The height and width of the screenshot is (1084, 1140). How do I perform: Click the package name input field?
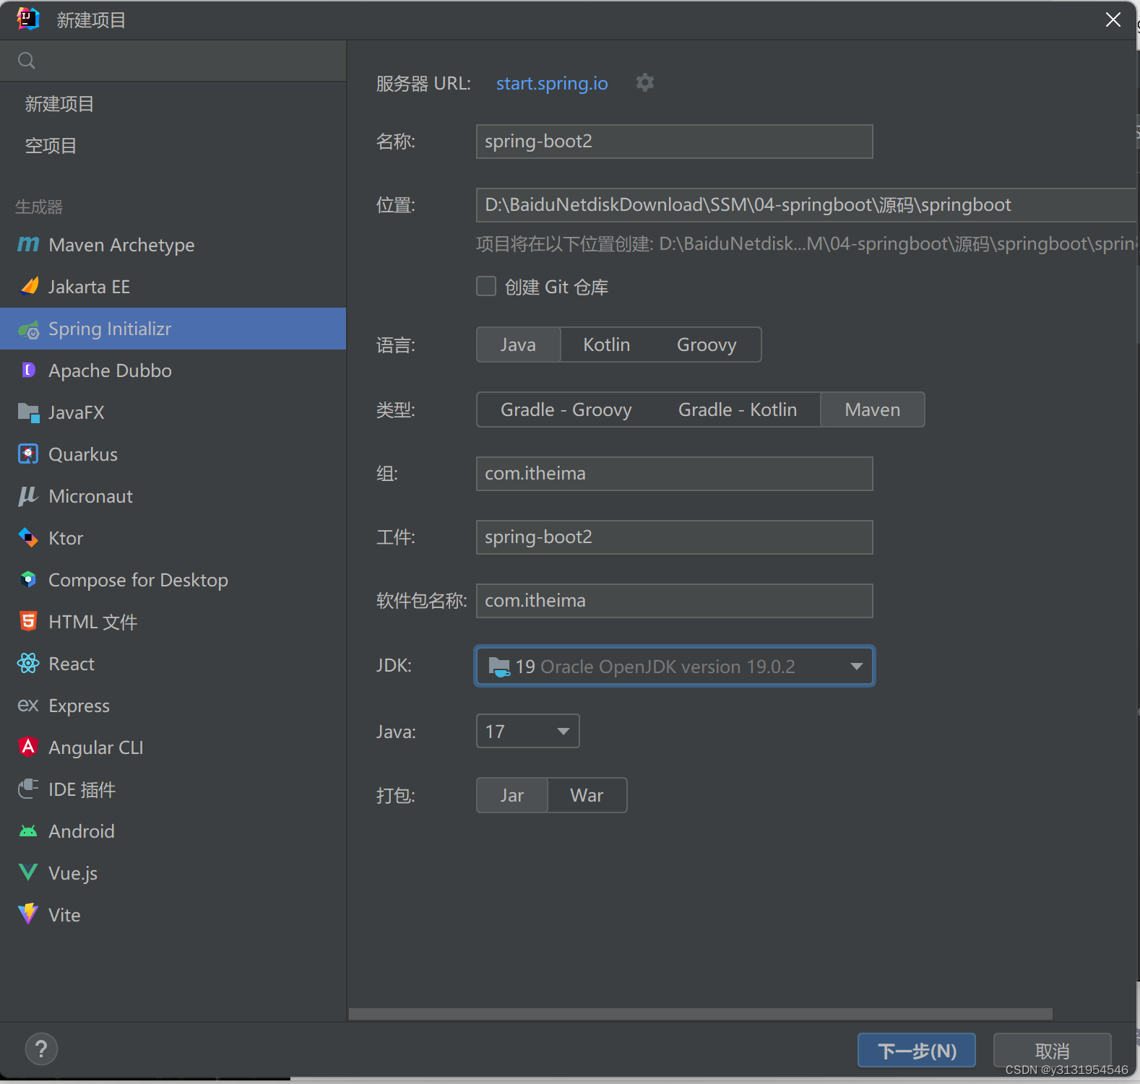click(675, 601)
